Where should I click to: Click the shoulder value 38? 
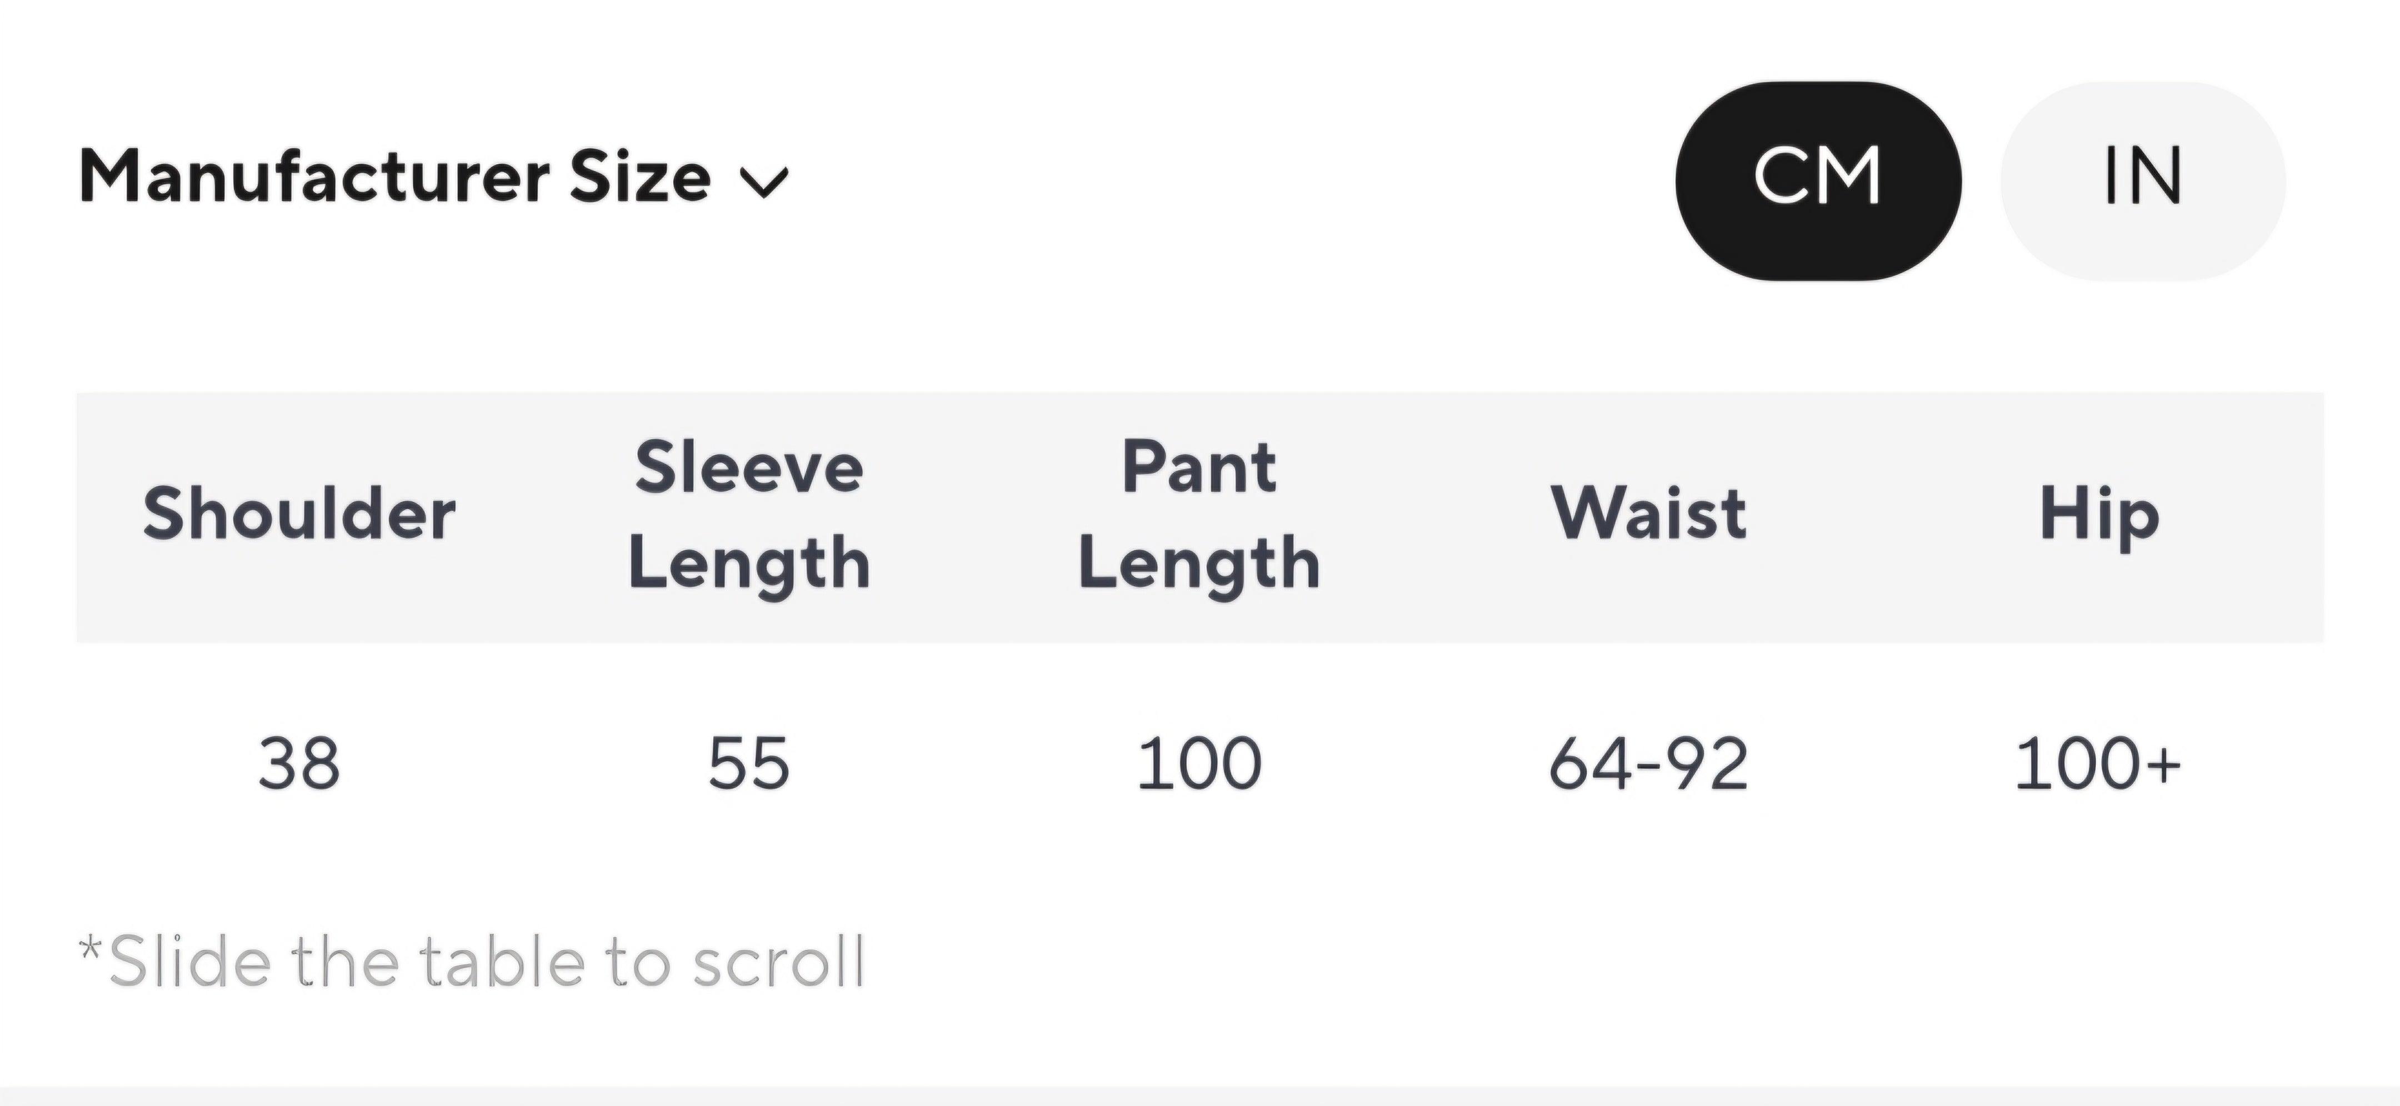pyautogui.click(x=299, y=765)
